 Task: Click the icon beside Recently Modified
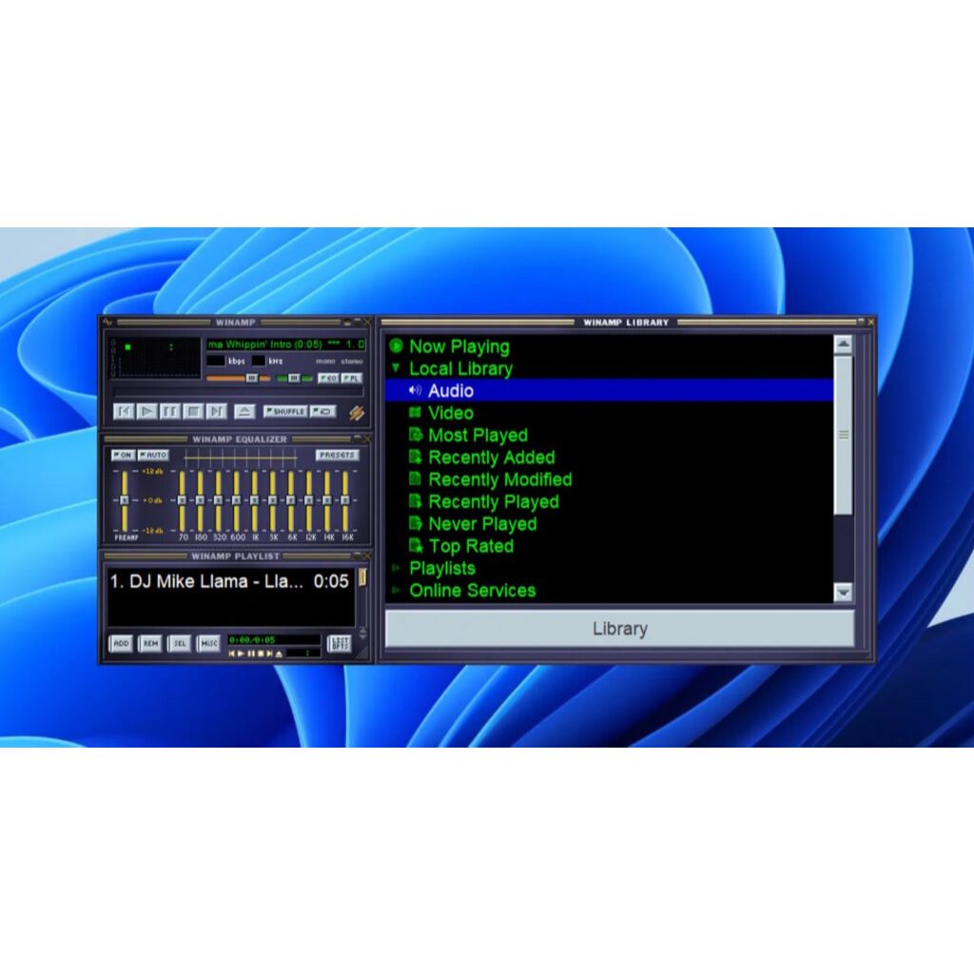[415, 479]
